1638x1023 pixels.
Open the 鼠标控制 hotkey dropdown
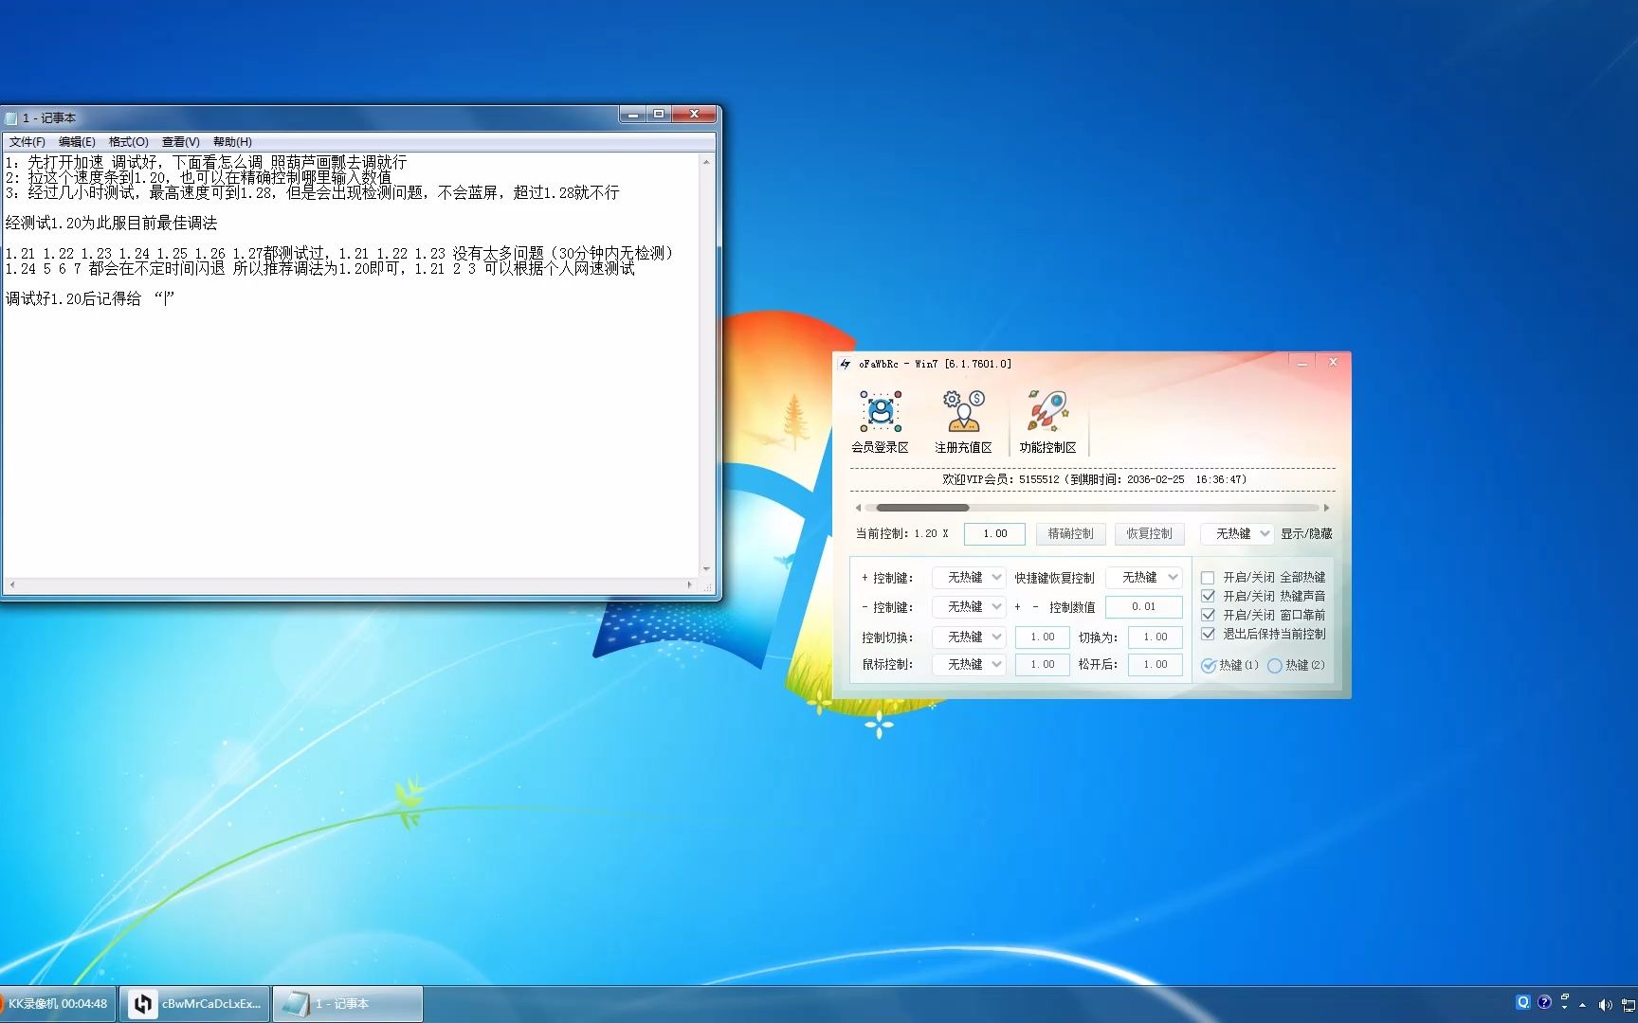(968, 665)
